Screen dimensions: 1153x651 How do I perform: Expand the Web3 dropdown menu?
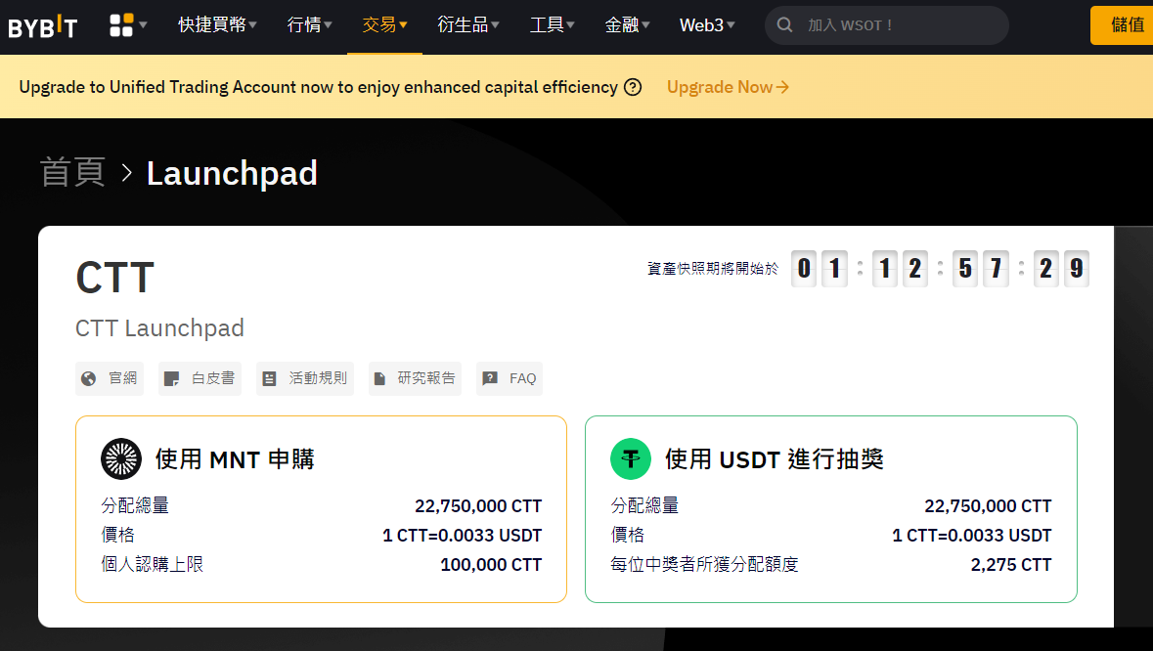(x=707, y=25)
